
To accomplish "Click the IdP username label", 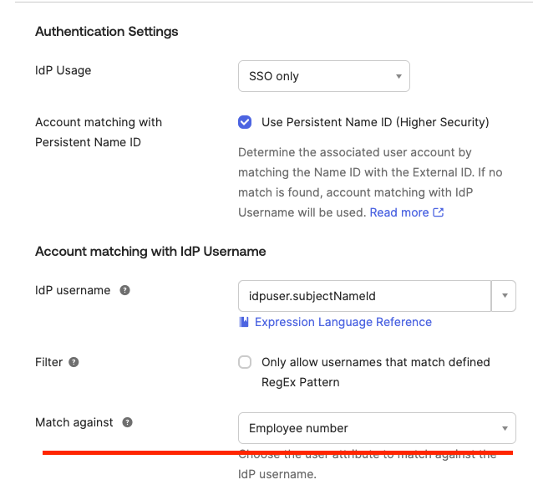I will [73, 290].
